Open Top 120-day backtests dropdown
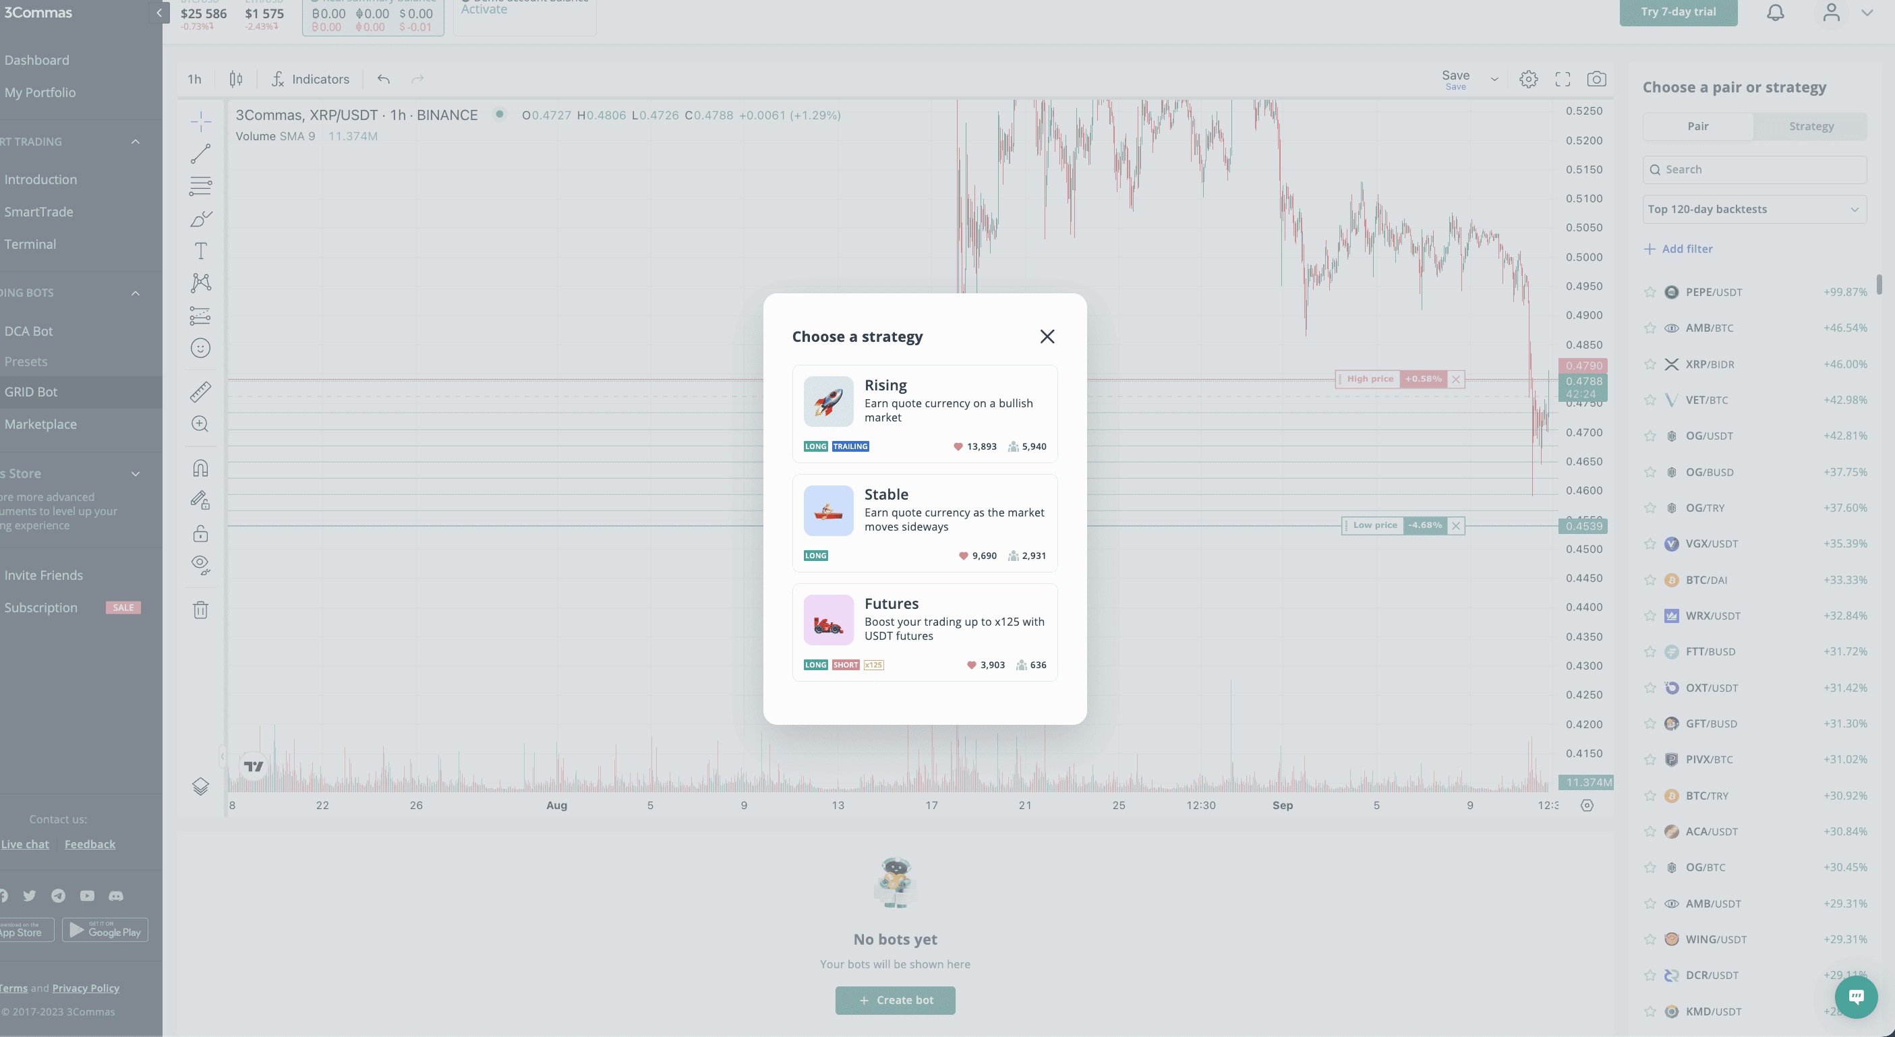The image size is (1895, 1037). [1754, 210]
